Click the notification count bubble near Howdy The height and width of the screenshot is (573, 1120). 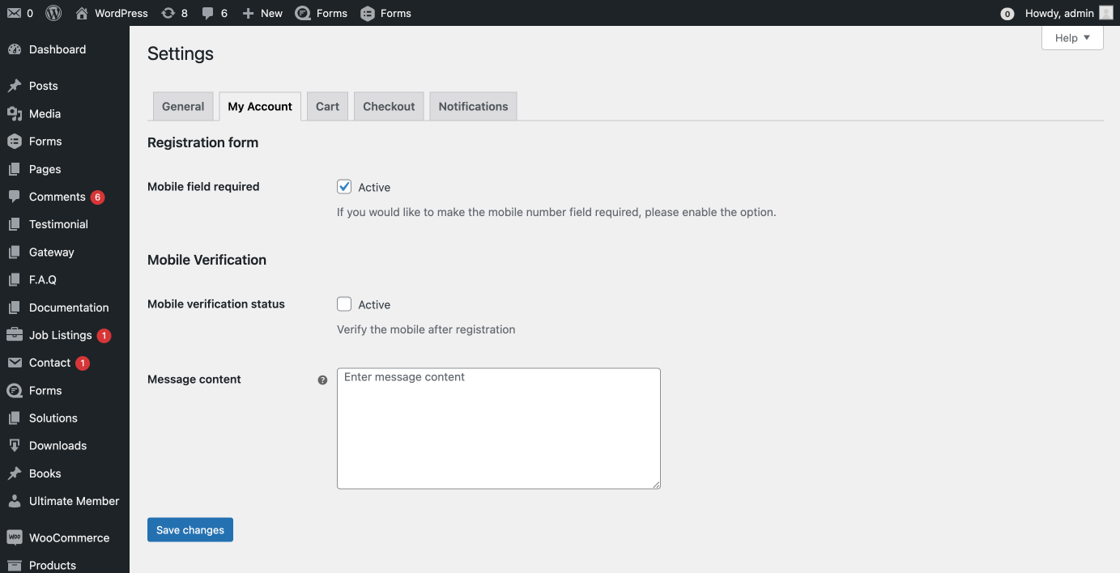coord(1007,14)
